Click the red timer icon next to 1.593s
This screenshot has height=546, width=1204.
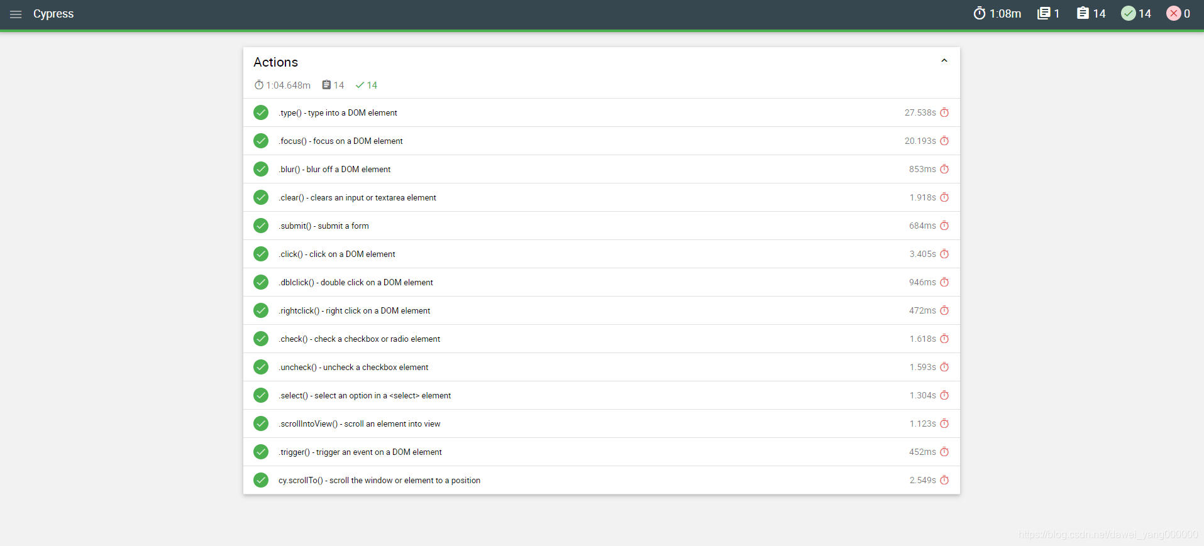944,367
